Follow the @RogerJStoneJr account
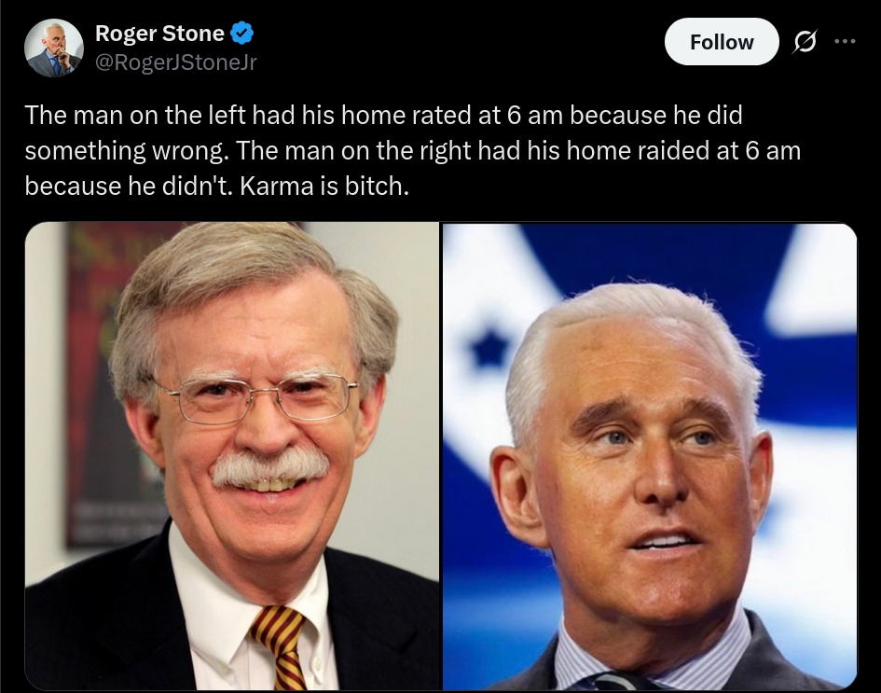 [x=722, y=42]
